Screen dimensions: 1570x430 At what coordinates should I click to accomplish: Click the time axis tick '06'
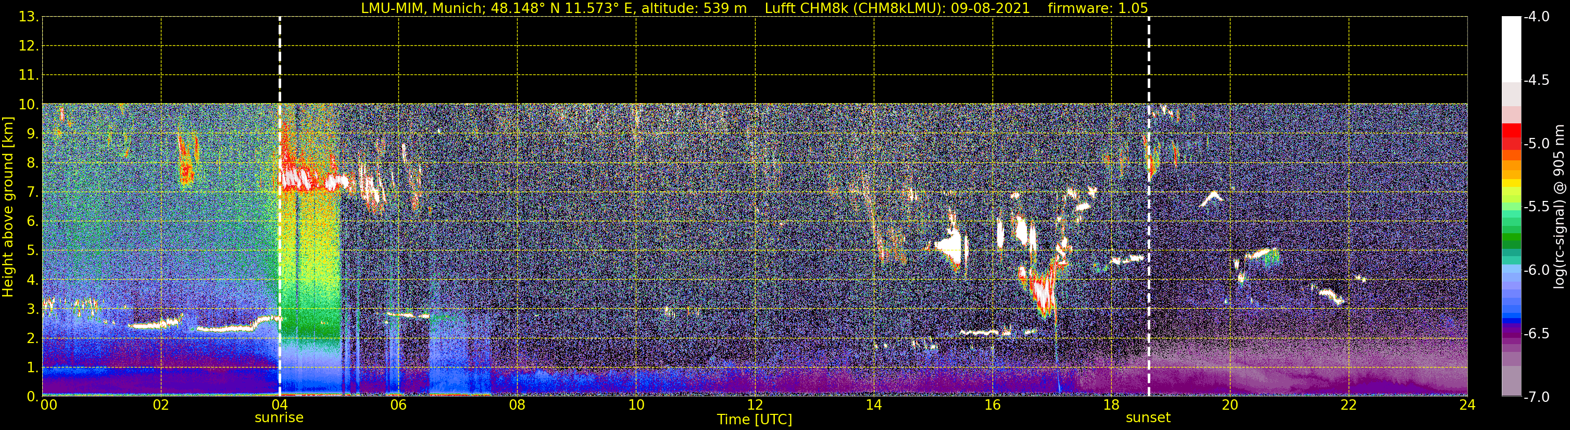(398, 405)
